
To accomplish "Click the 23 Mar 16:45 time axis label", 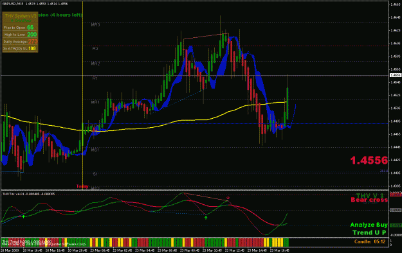I will pos(280,250).
